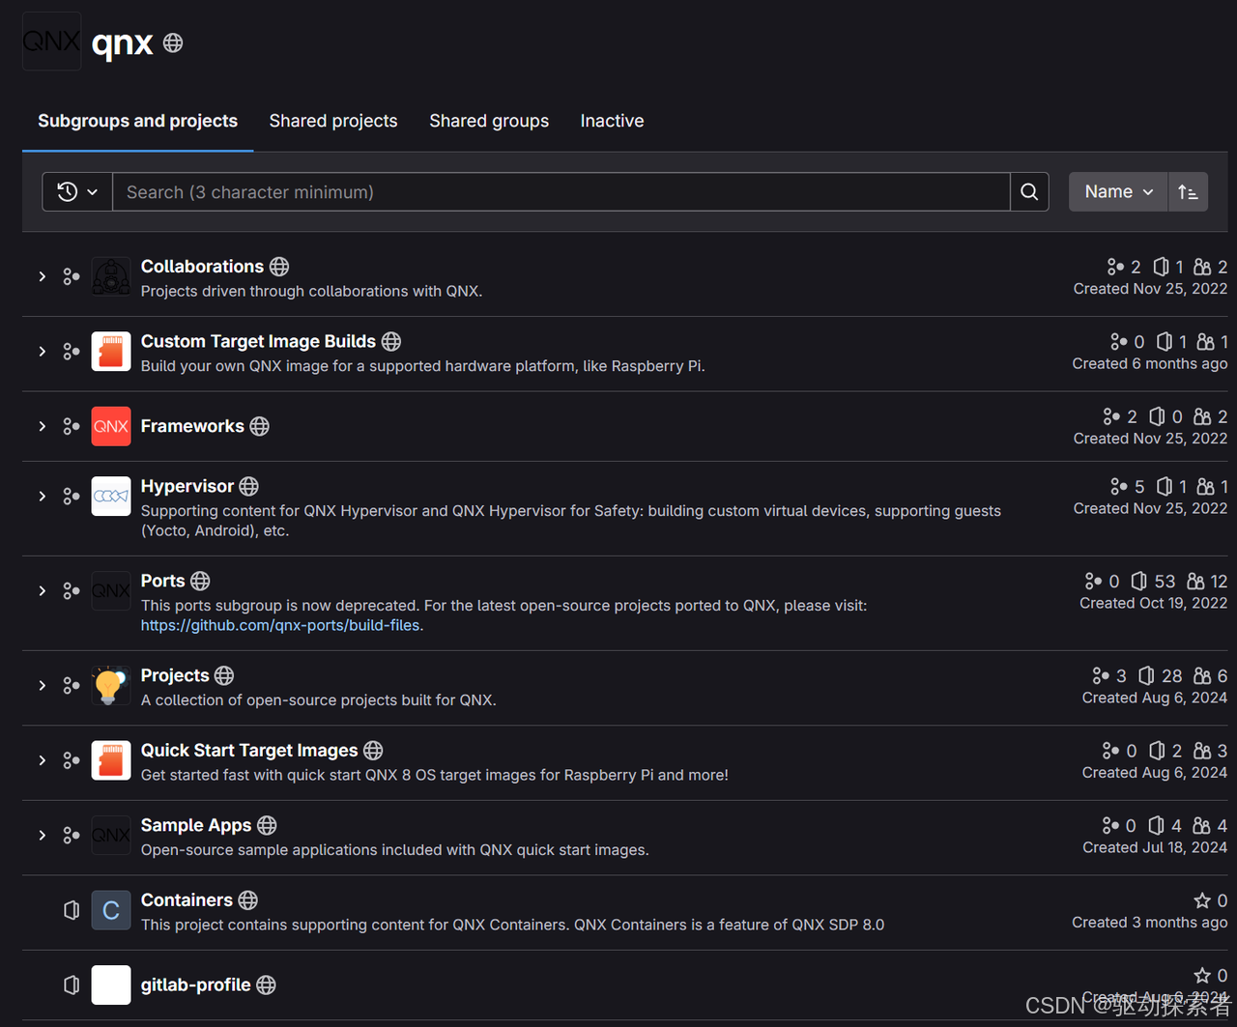
Task: Open the Name sort dropdown
Action: coord(1118,192)
